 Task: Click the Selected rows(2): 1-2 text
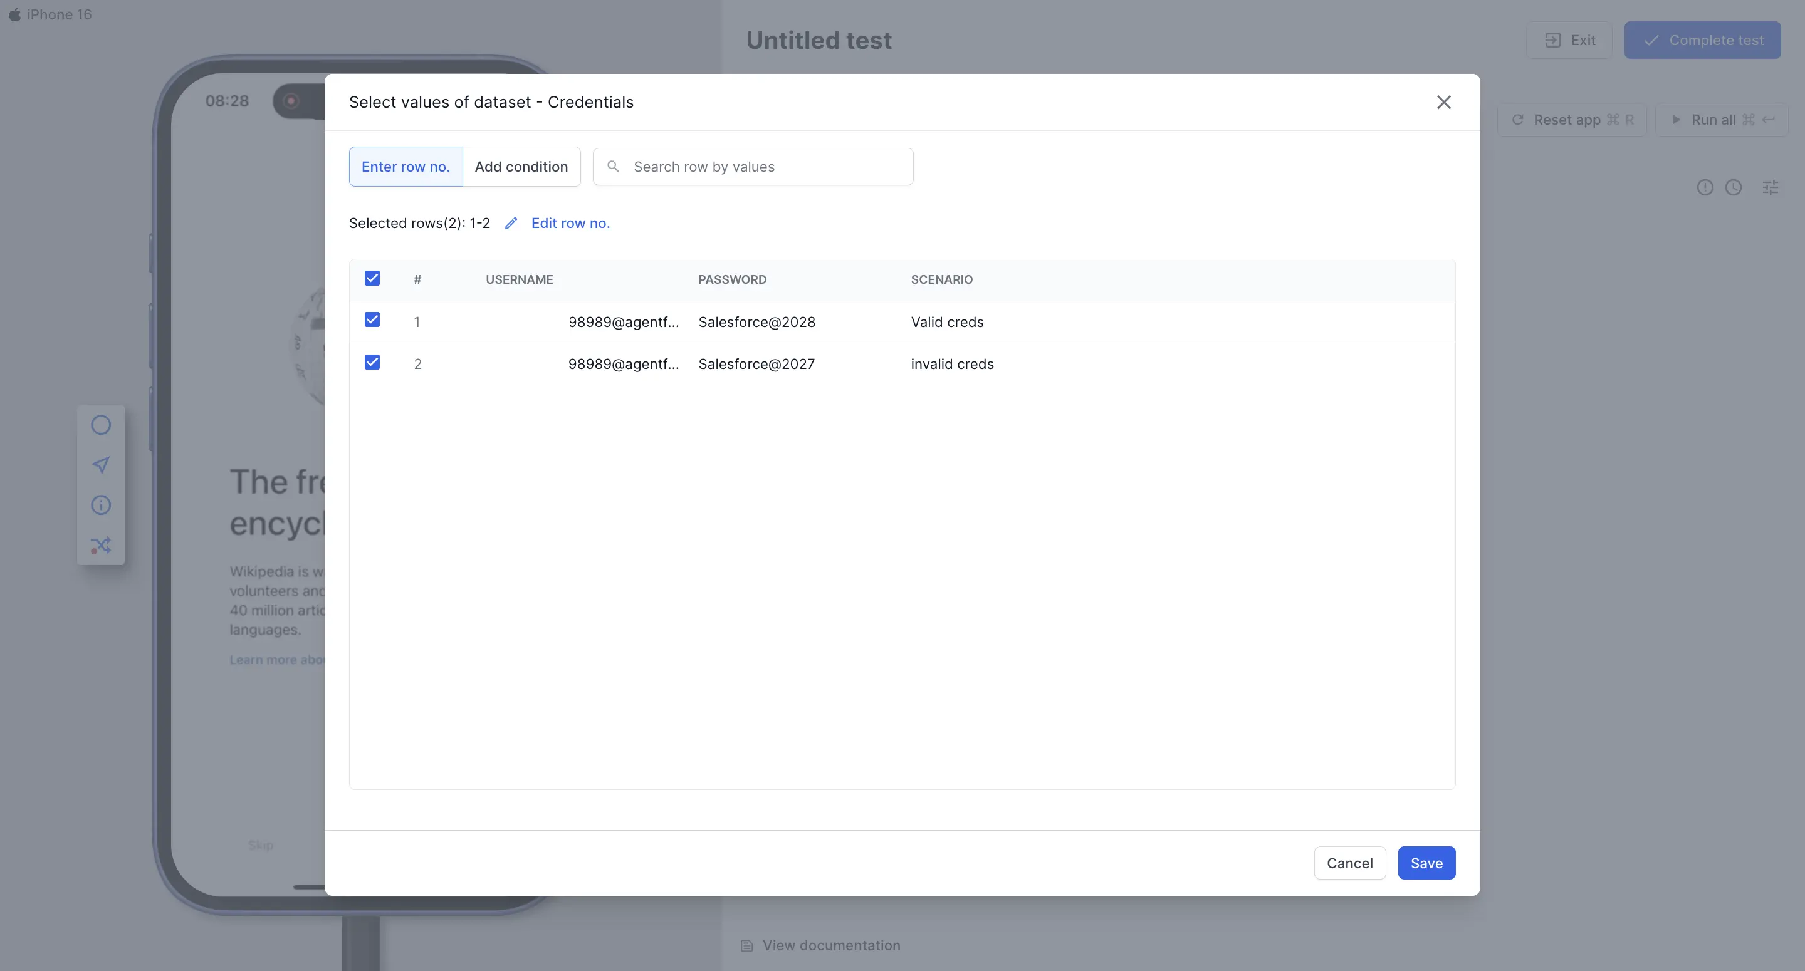tap(420, 224)
